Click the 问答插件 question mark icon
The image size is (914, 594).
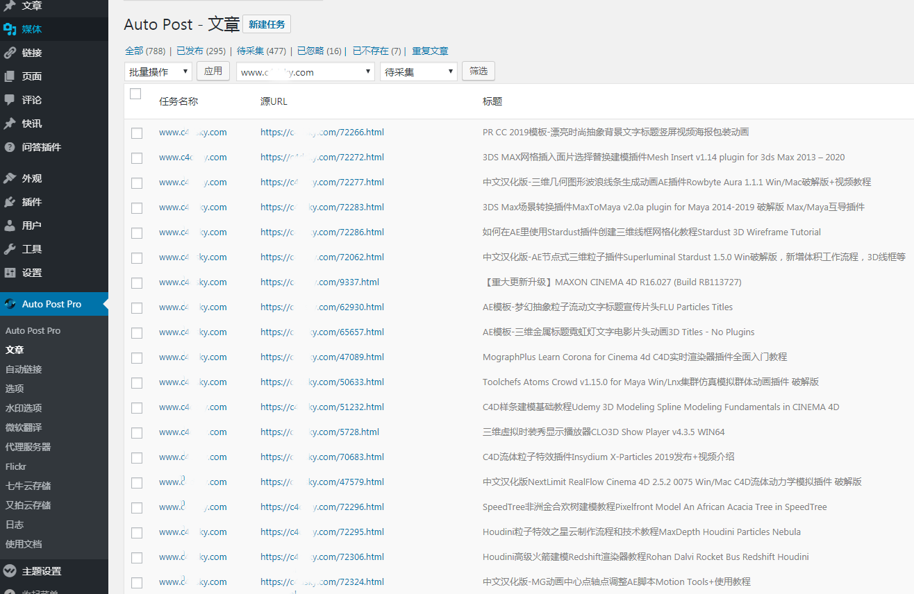[10, 147]
